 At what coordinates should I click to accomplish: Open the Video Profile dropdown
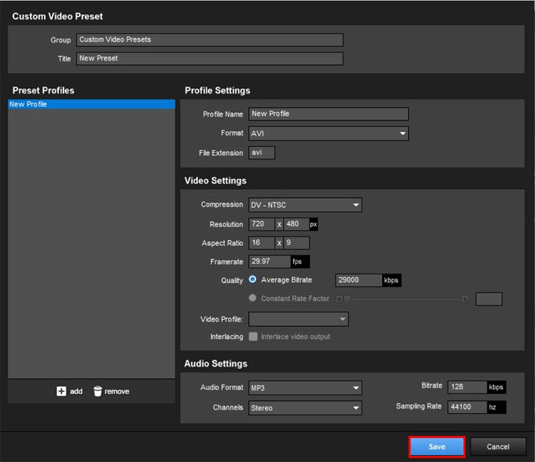click(298, 319)
